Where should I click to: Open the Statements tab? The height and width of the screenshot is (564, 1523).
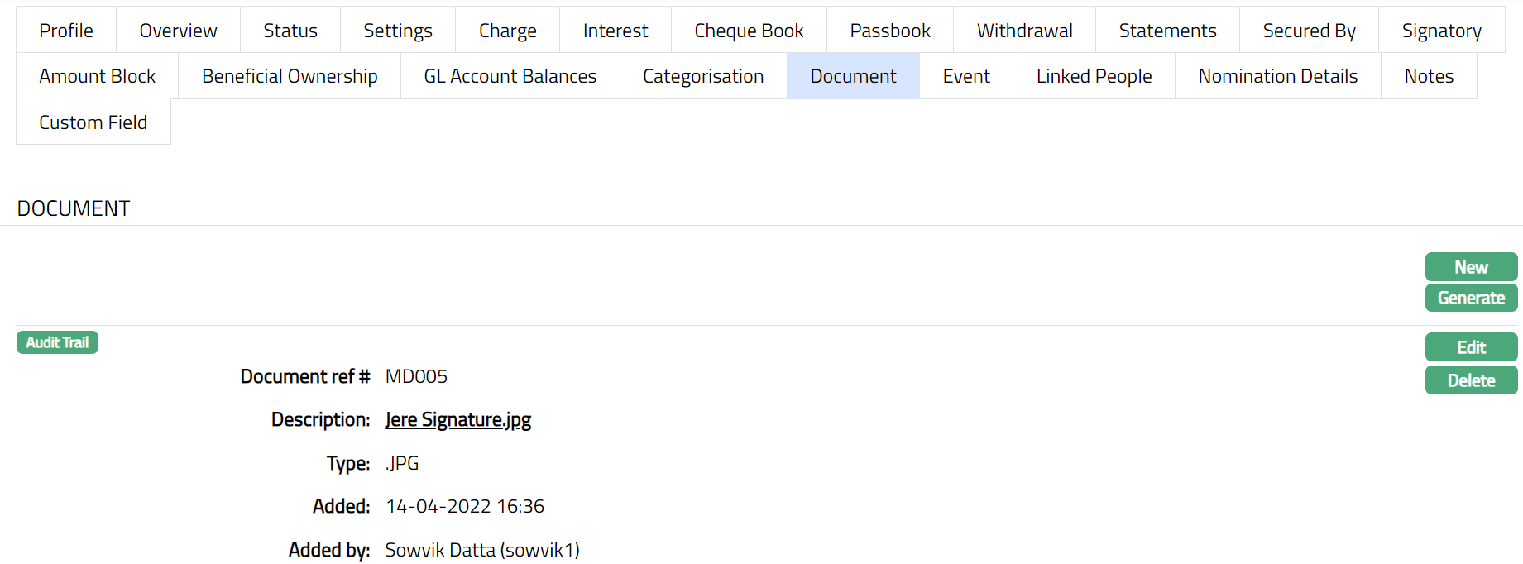(x=1167, y=31)
